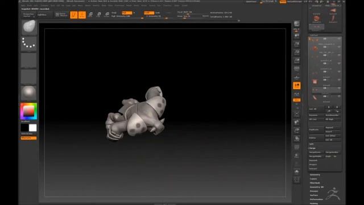Click the orange Menus button in title bar
Screen dimensions: 364x205
283,2
